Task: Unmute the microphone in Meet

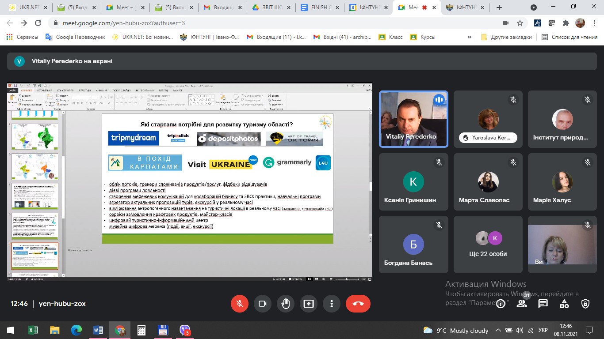Action: (240, 304)
